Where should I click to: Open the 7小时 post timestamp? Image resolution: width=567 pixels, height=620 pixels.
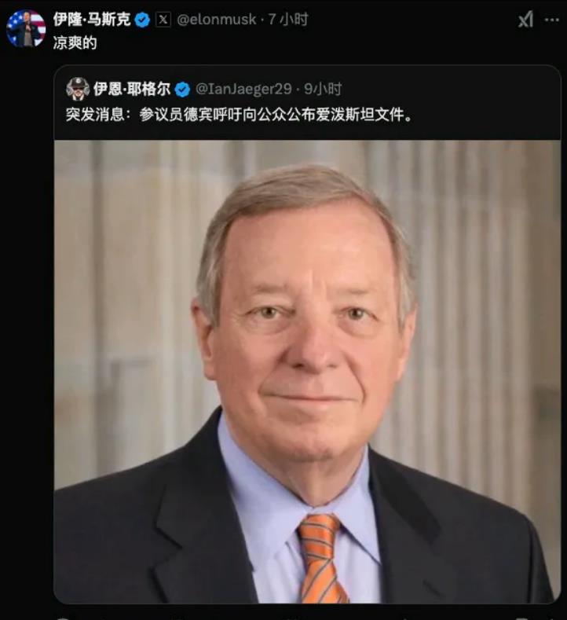pyautogui.click(x=288, y=20)
